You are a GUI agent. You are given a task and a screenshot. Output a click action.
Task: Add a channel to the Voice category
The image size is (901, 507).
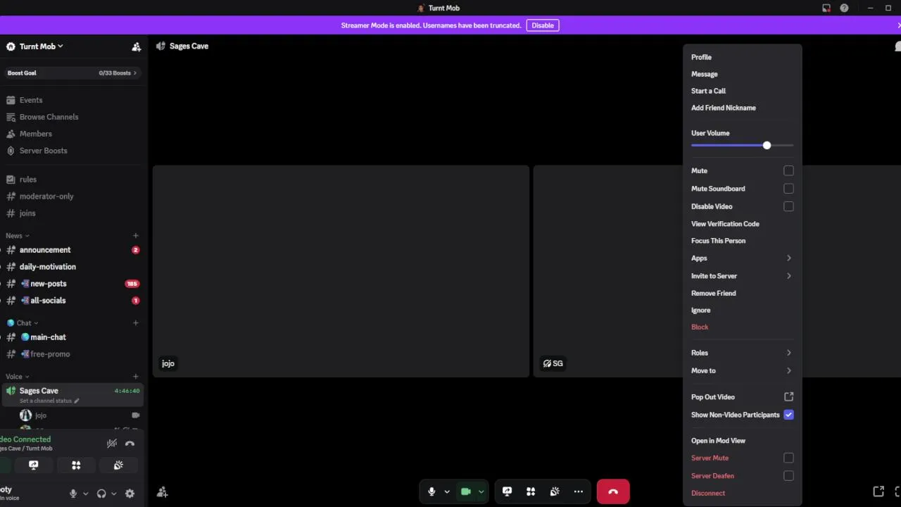click(136, 377)
